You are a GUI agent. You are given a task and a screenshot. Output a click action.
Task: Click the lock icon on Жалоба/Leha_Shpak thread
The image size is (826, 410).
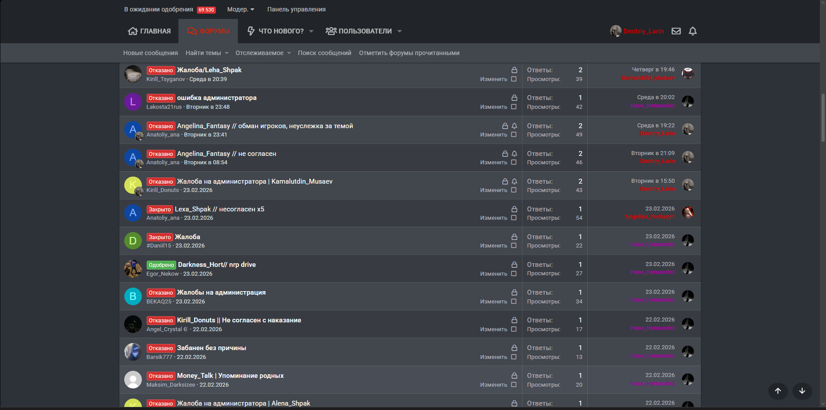pyautogui.click(x=514, y=70)
